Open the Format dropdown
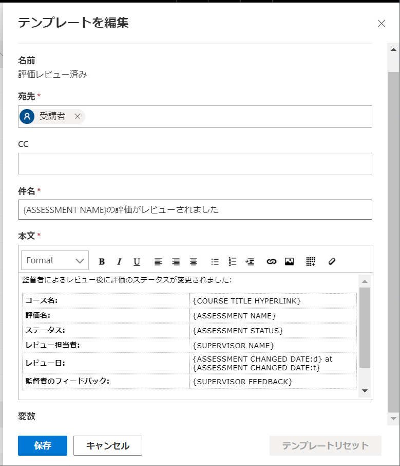The height and width of the screenshot is (466, 400). (55, 260)
